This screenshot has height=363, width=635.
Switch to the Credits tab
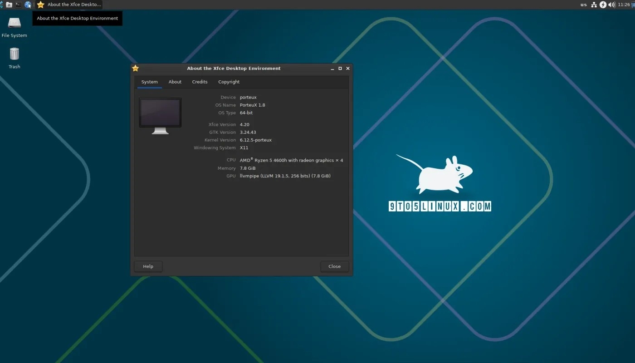tap(200, 82)
